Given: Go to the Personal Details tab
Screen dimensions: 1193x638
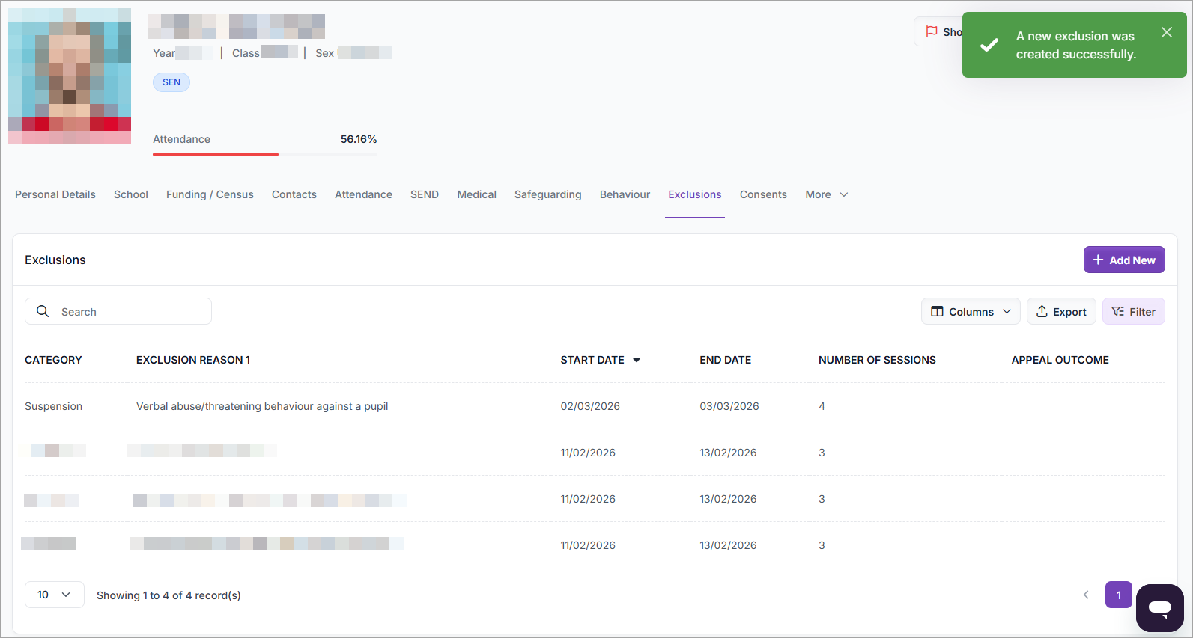Looking at the screenshot, I should point(55,194).
